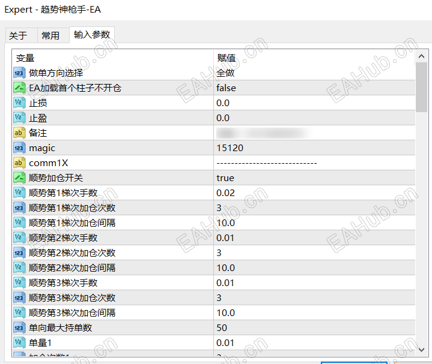Click the icon beside 顺势第1梯次加仓次数
Viewport: 432px width, 364px height.
(19, 208)
